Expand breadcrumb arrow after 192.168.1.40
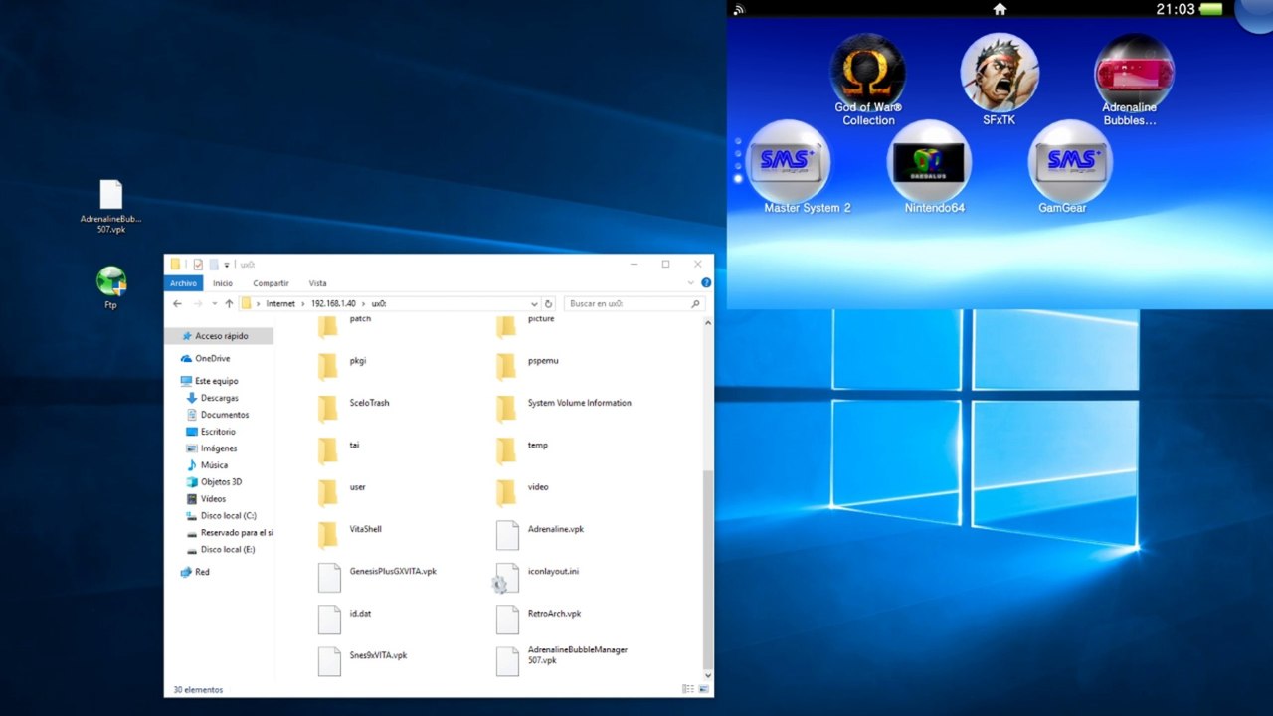Viewport: 1273px width, 716px height. pyautogui.click(x=364, y=304)
